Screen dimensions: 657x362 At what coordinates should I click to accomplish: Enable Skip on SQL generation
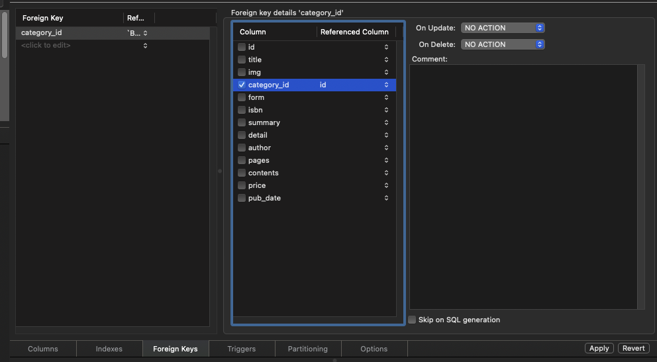(x=413, y=320)
